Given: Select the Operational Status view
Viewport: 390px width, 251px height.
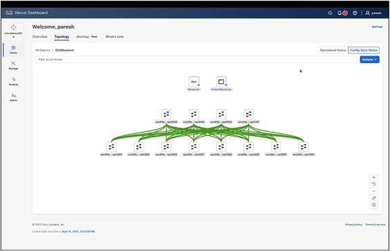Looking at the screenshot, I should [333, 50].
